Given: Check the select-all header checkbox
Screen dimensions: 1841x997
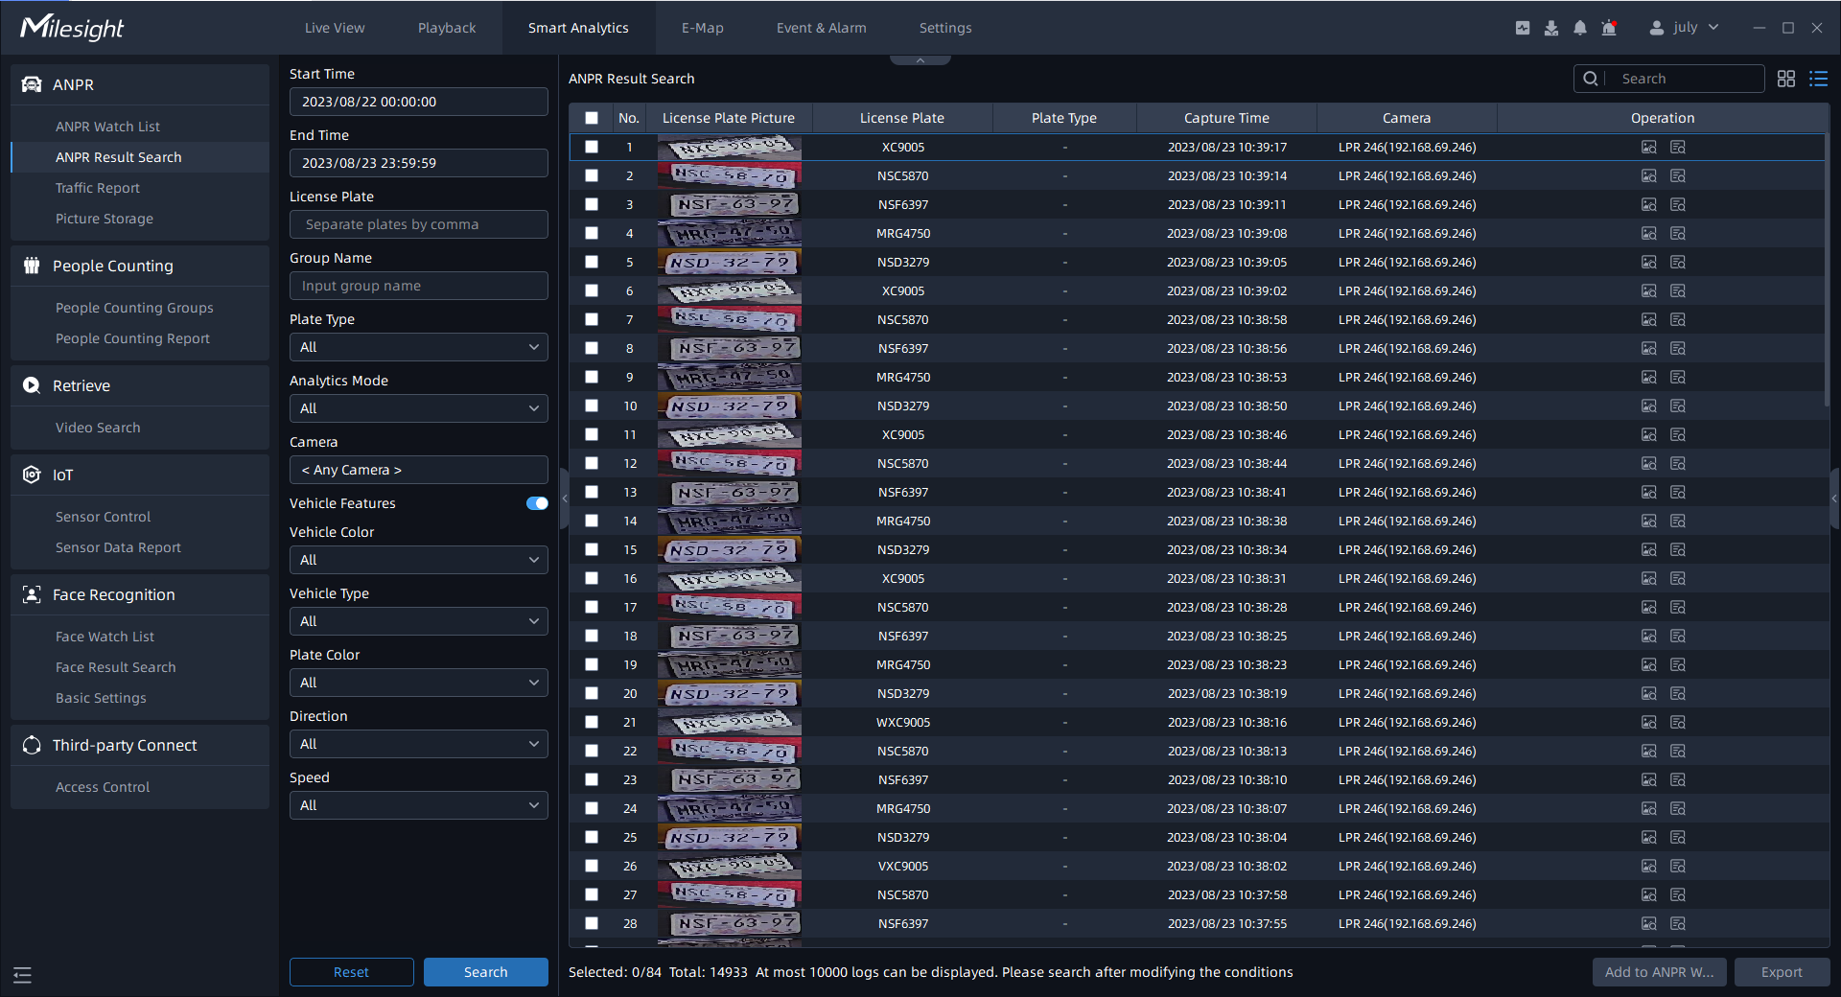Looking at the screenshot, I should 592,118.
